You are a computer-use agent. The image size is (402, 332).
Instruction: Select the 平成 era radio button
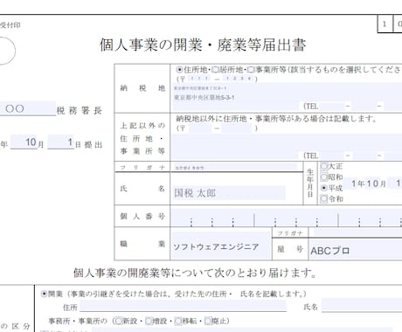324,188
